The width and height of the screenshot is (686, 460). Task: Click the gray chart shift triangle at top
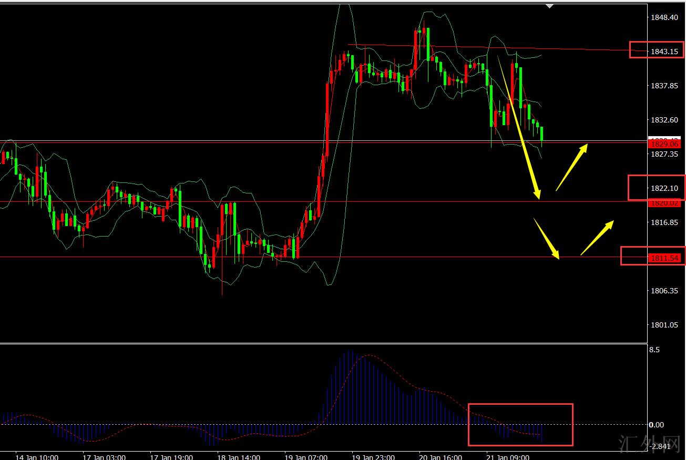click(549, 6)
